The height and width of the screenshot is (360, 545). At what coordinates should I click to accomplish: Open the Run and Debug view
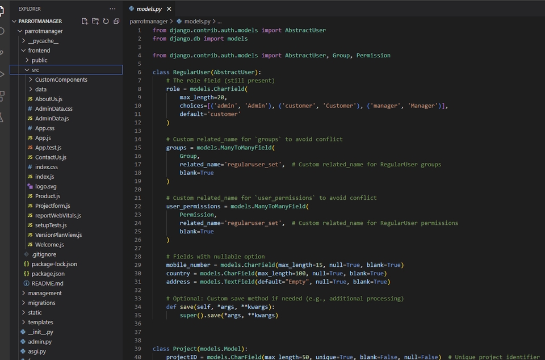pyautogui.click(x=2, y=74)
